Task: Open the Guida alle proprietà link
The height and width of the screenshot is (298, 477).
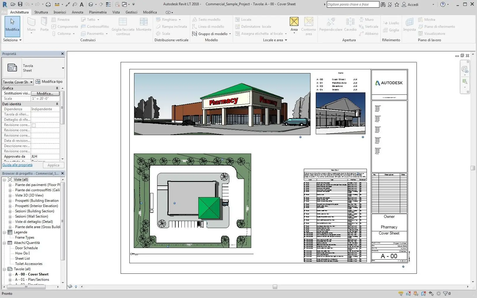Action: [18, 165]
